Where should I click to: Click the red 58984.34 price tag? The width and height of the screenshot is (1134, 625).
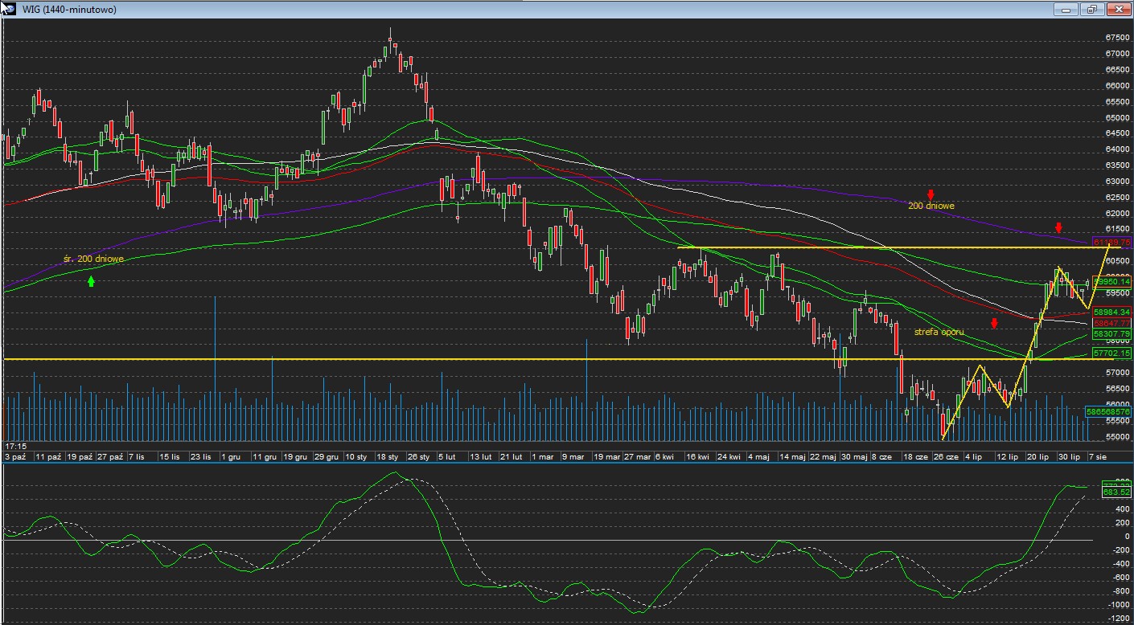pos(1111,312)
